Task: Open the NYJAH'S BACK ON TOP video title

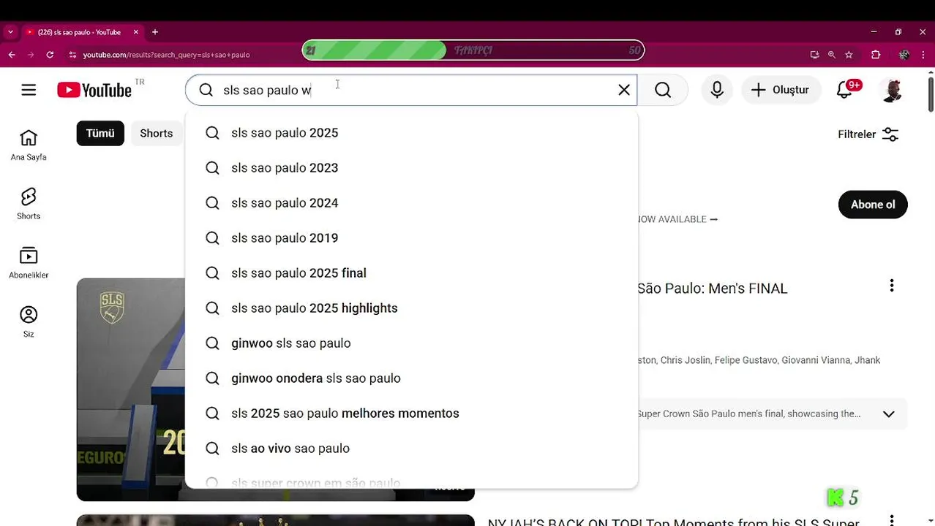Action: [x=673, y=522]
